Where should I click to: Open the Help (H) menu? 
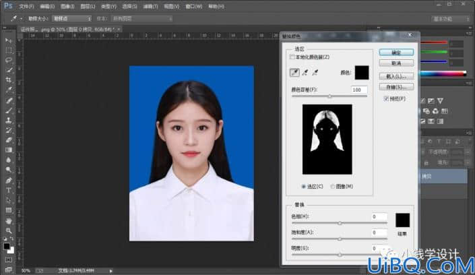(216, 6)
